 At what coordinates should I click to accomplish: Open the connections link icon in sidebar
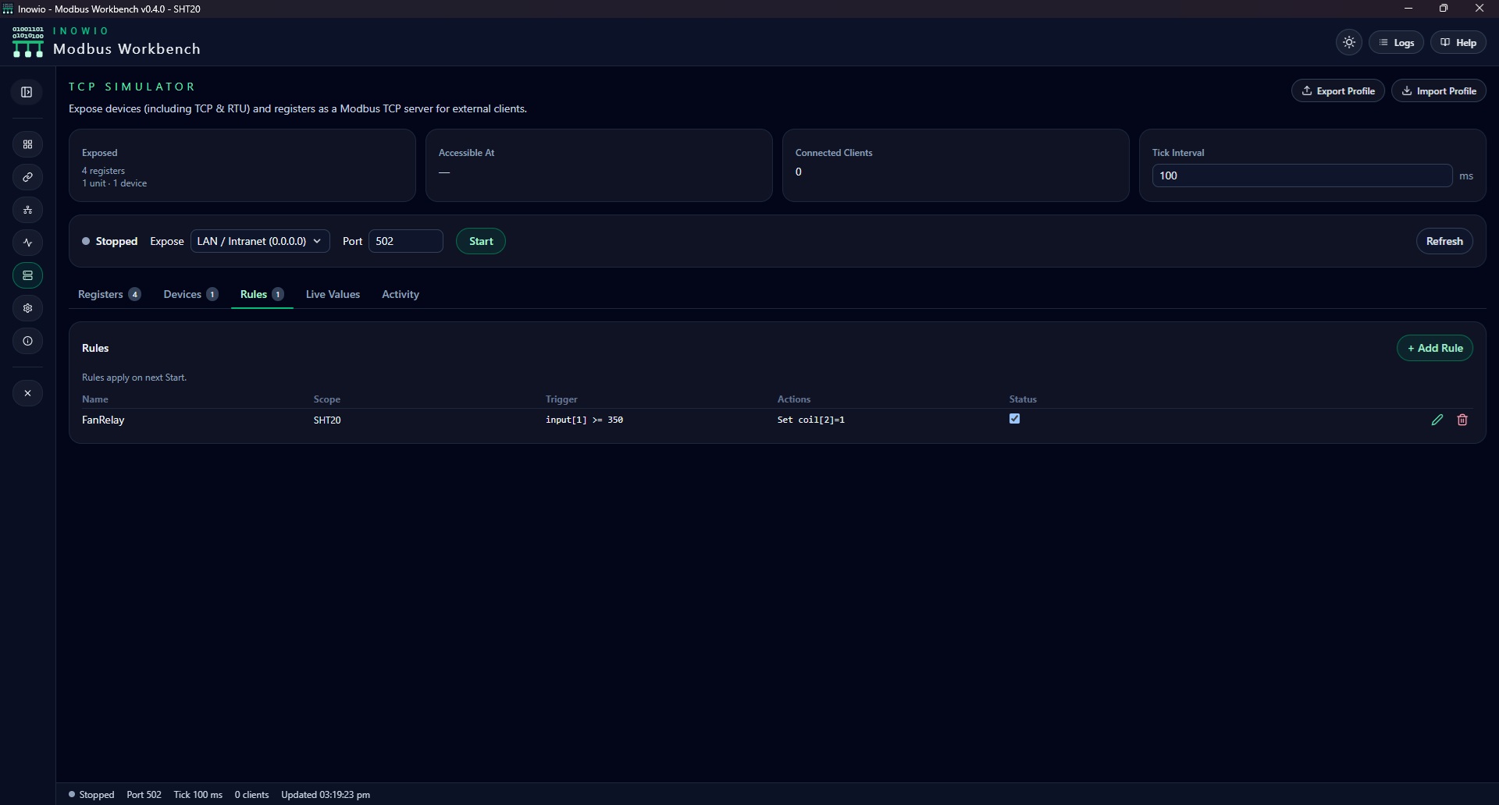tap(27, 177)
